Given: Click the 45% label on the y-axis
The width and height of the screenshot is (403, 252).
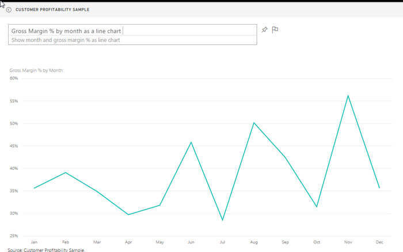Looking at the screenshot, I should [x=14, y=146].
